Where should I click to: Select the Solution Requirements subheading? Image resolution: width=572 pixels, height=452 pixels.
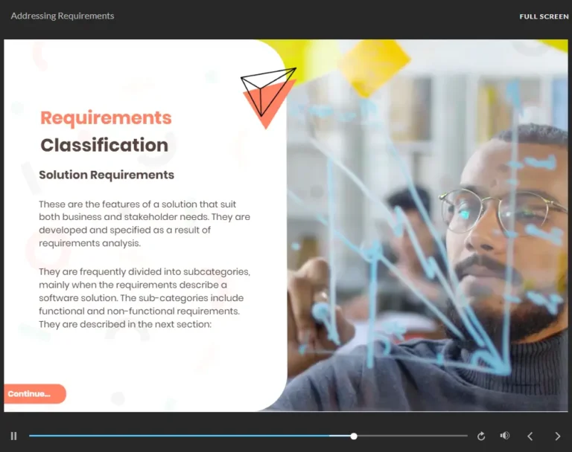click(x=107, y=175)
